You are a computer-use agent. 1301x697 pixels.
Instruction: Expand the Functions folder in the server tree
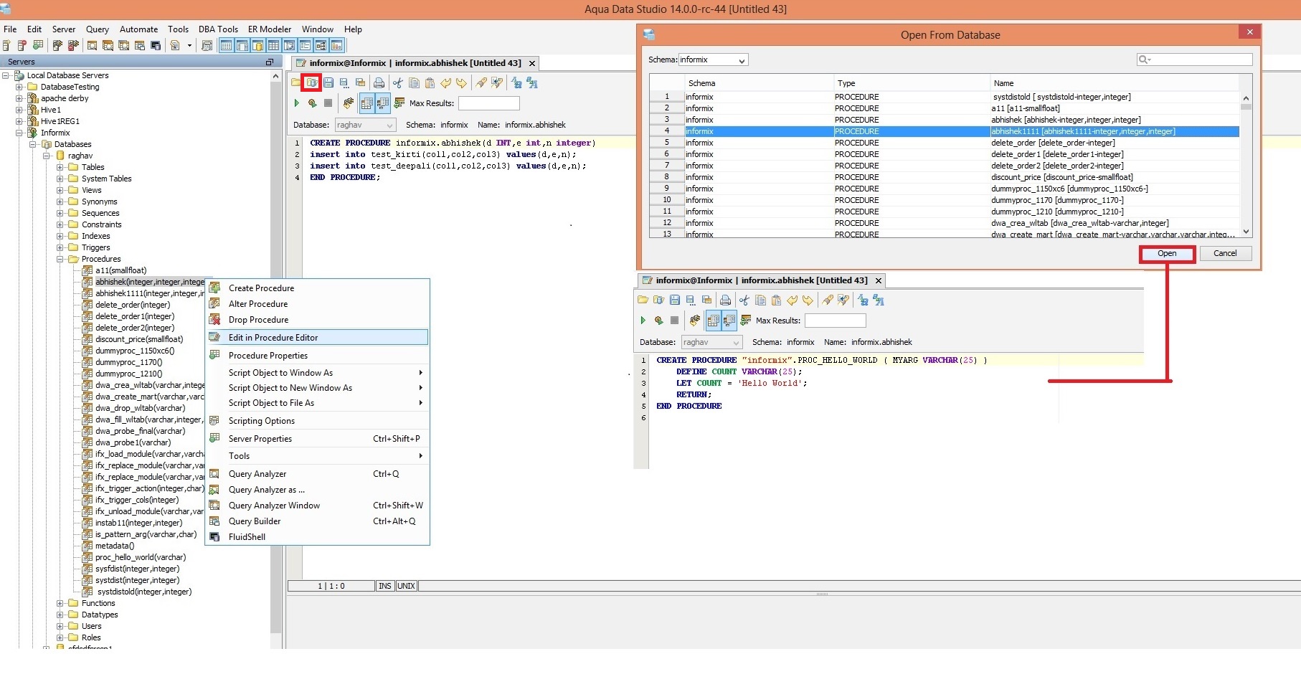click(60, 604)
